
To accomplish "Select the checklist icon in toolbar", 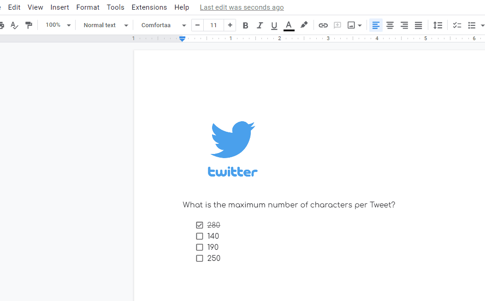I will (457, 25).
